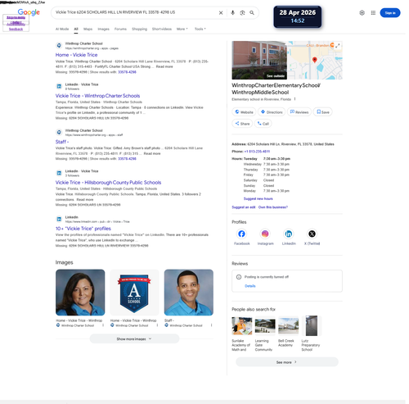409x404 pixels.
Task: Expand the More search filters dropdown
Action: (x=182, y=29)
